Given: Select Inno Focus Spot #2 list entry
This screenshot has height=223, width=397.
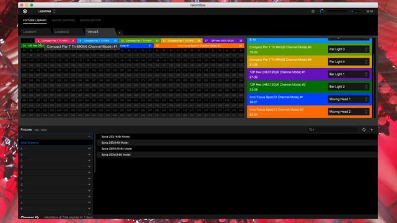Looking at the screenshot, I should [x=310, y=111].
